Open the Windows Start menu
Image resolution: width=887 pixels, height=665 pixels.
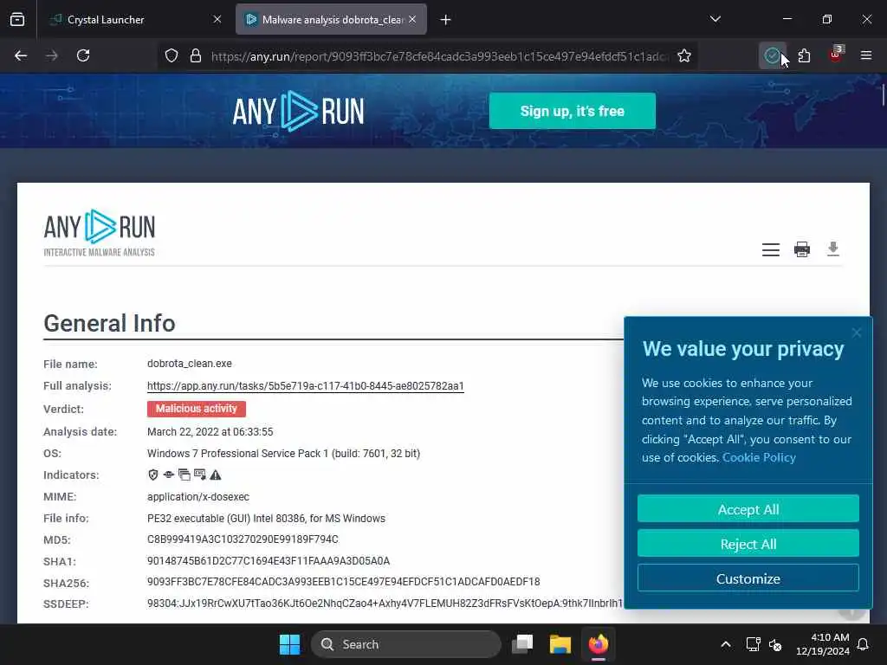tap(289, 644)
